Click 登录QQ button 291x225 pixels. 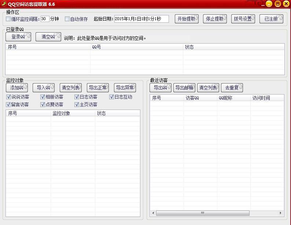click(x=18, y=37)
